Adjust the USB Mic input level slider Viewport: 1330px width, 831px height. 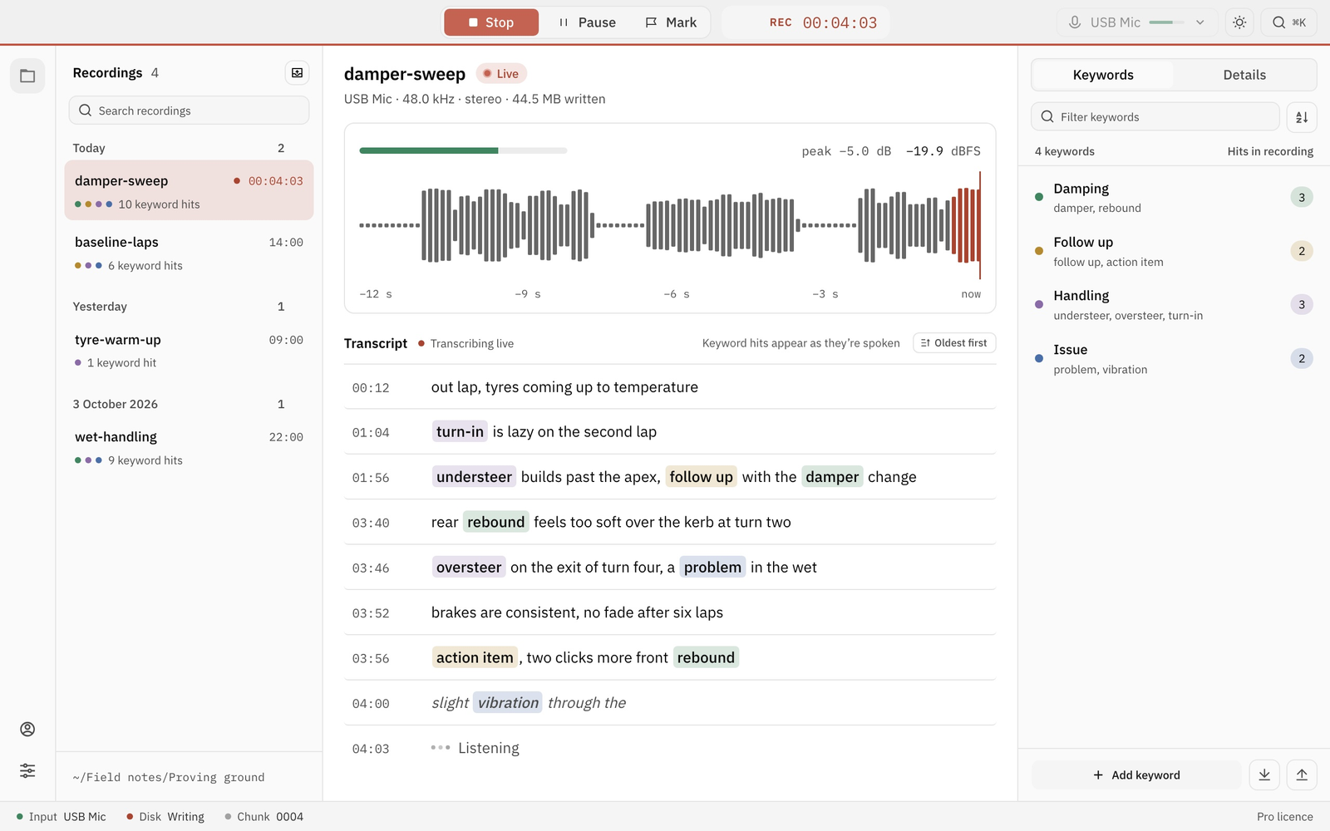1166,22
